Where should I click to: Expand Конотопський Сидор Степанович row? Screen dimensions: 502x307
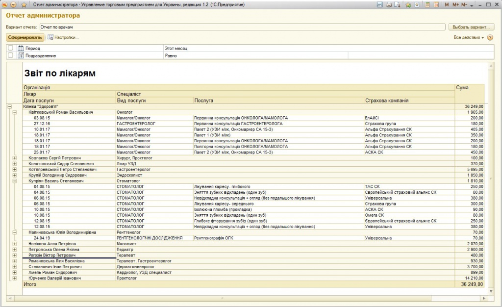pos(14,164)
